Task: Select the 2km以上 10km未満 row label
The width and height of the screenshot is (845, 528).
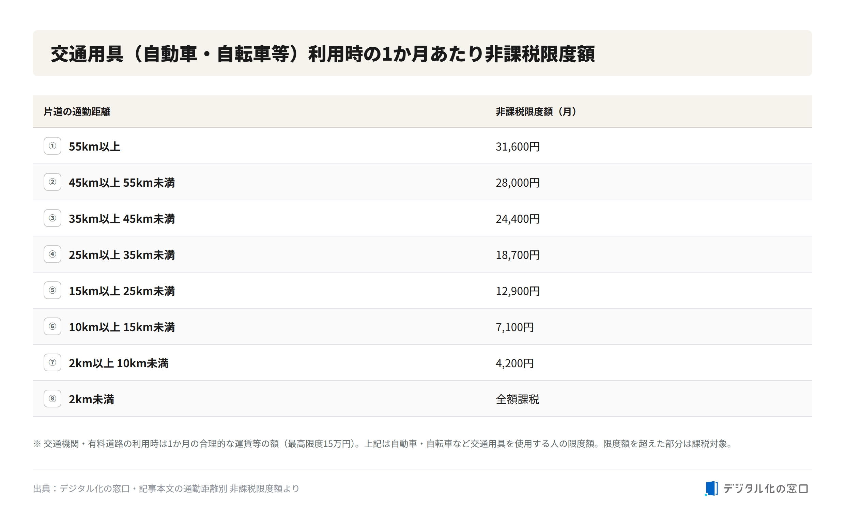Action: click(119, 363)
